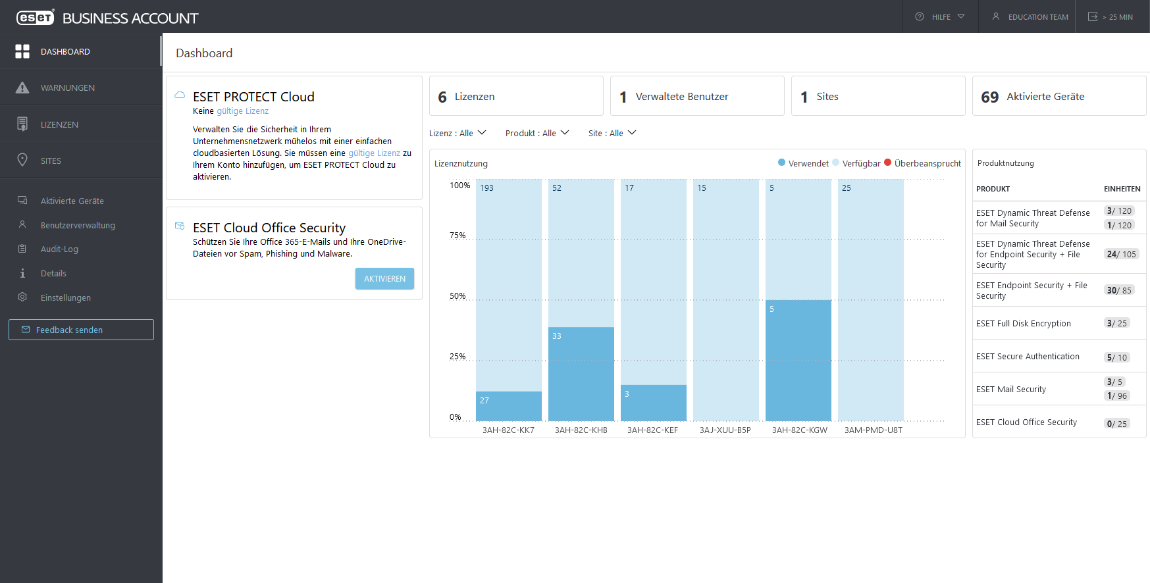Click the logout icon near 25 MIN
This screenshot has width=1150, height=583.
coord(1093,16)
